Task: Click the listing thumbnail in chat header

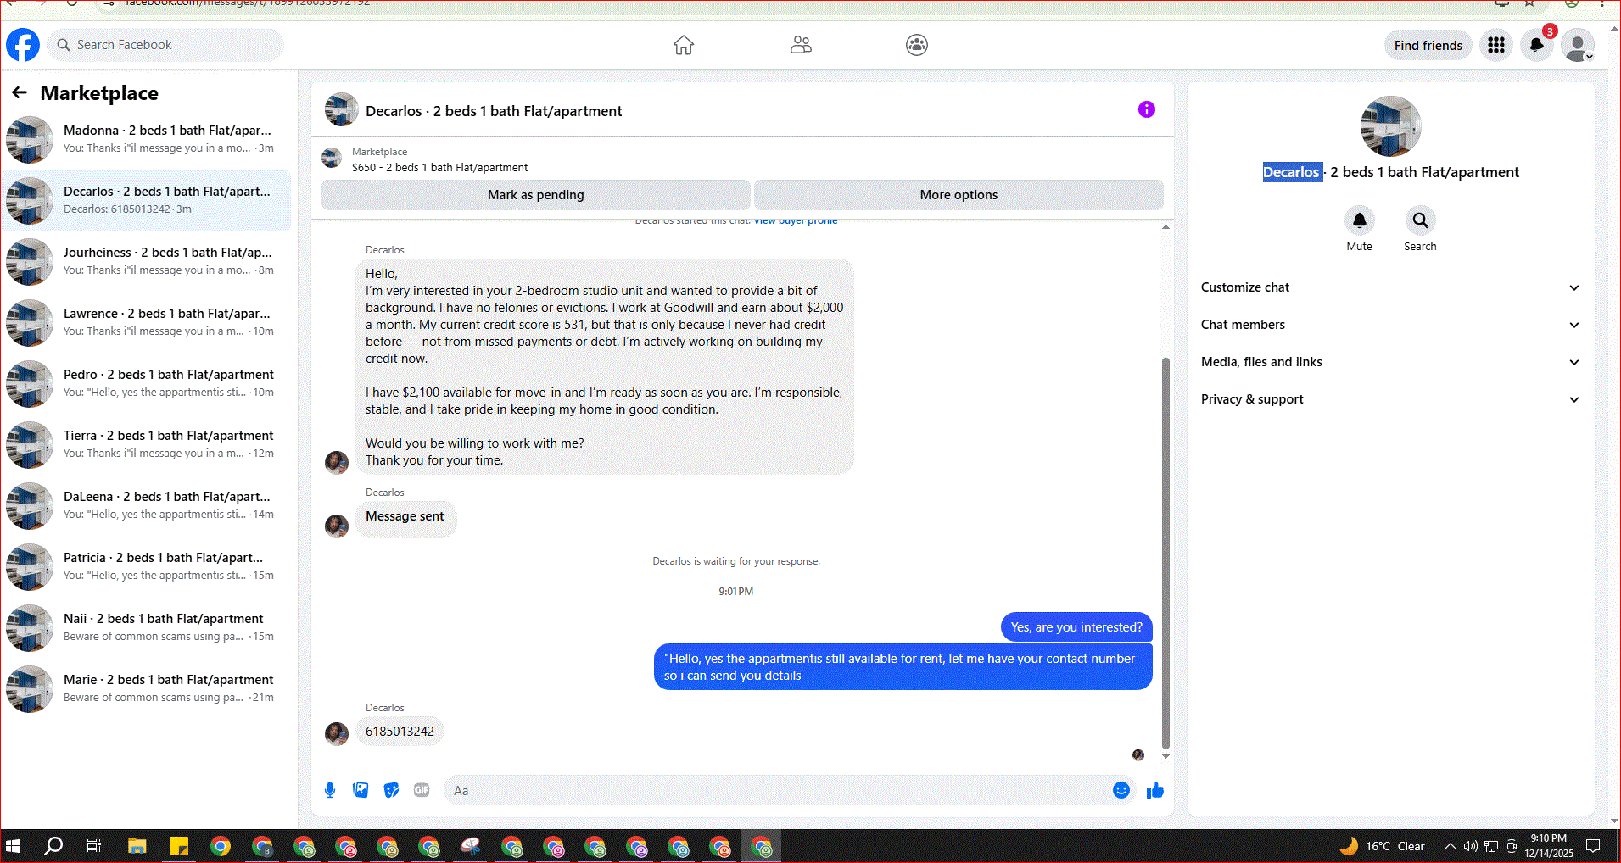Action: click(x=341, y=110)
